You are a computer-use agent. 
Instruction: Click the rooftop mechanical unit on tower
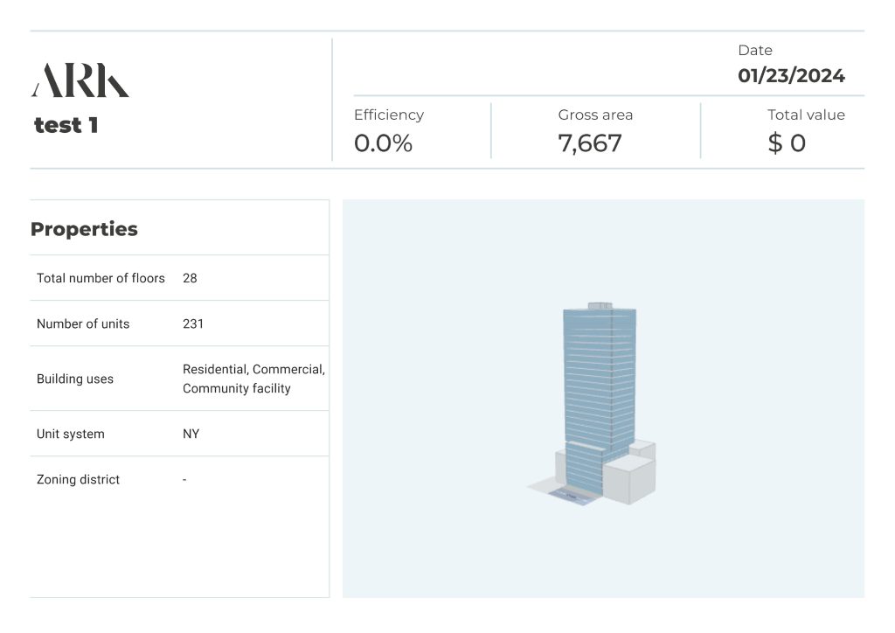[x=600, y=306]
